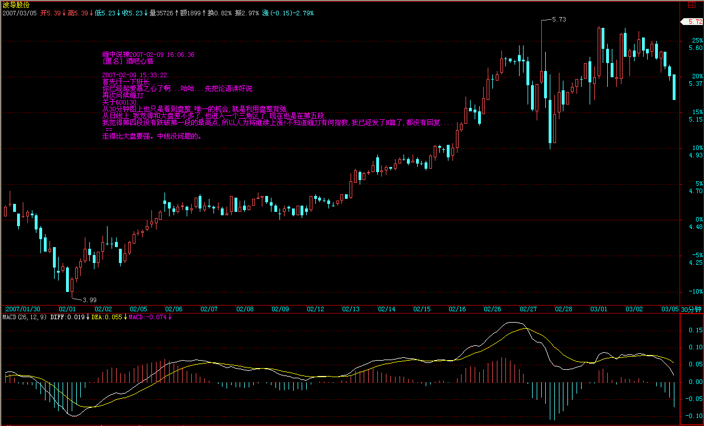Click the 5.72 current price marker

pyautogui.click(x=694, y=22)
